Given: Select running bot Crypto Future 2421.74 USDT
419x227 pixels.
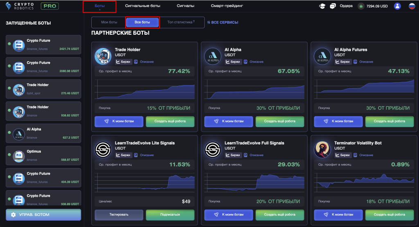Looking at the screenshot, I should 43,45.
